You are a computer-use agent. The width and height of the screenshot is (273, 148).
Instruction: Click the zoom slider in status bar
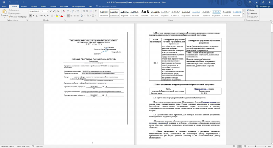257,146
